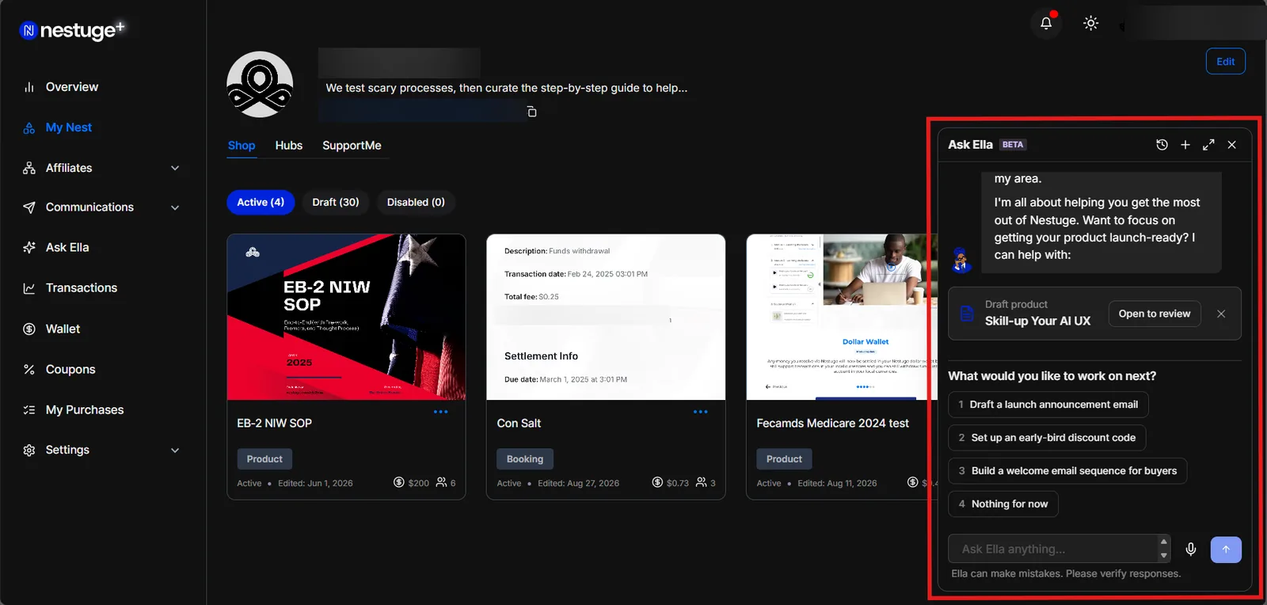This screenshot has width=1267, height=605.
Task: Show Draft (30) products
Action: tap(336, 202)
